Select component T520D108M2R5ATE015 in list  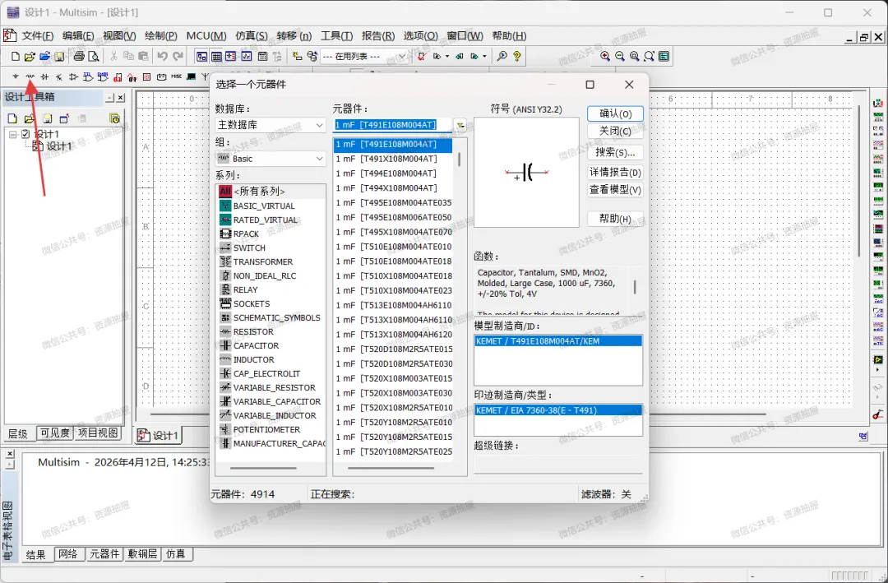[394, 349]
